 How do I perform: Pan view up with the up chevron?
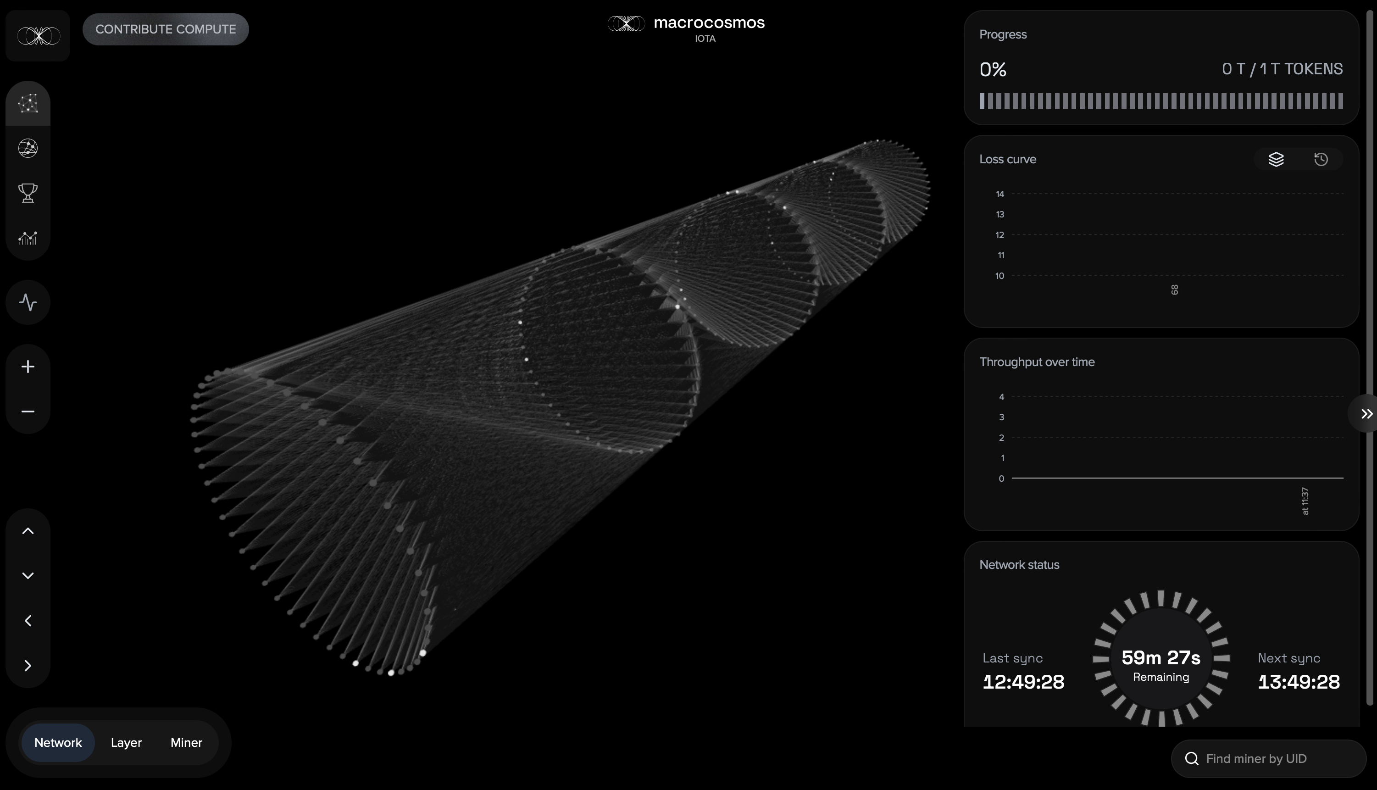[x=28, y=531]
